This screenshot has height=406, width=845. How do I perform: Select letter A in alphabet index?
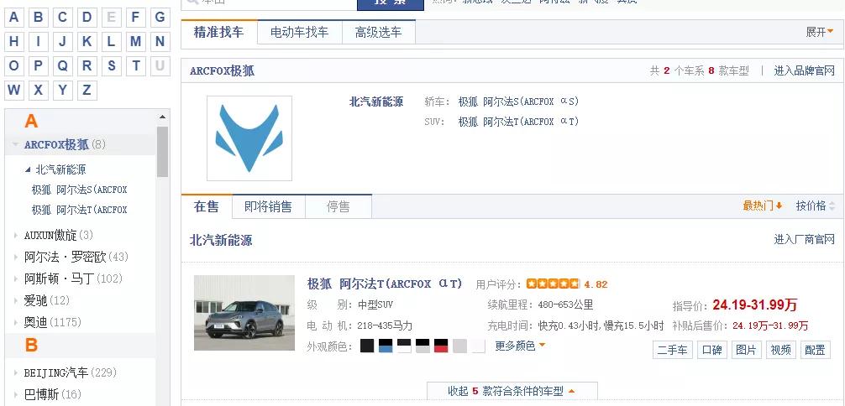click(x=14, y=18)
